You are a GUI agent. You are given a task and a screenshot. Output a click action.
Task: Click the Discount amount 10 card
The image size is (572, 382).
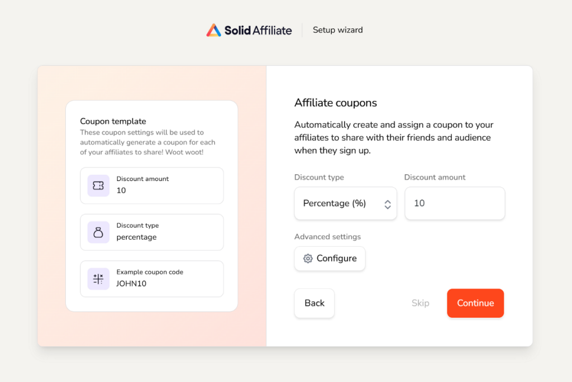(x=152, y=185)
